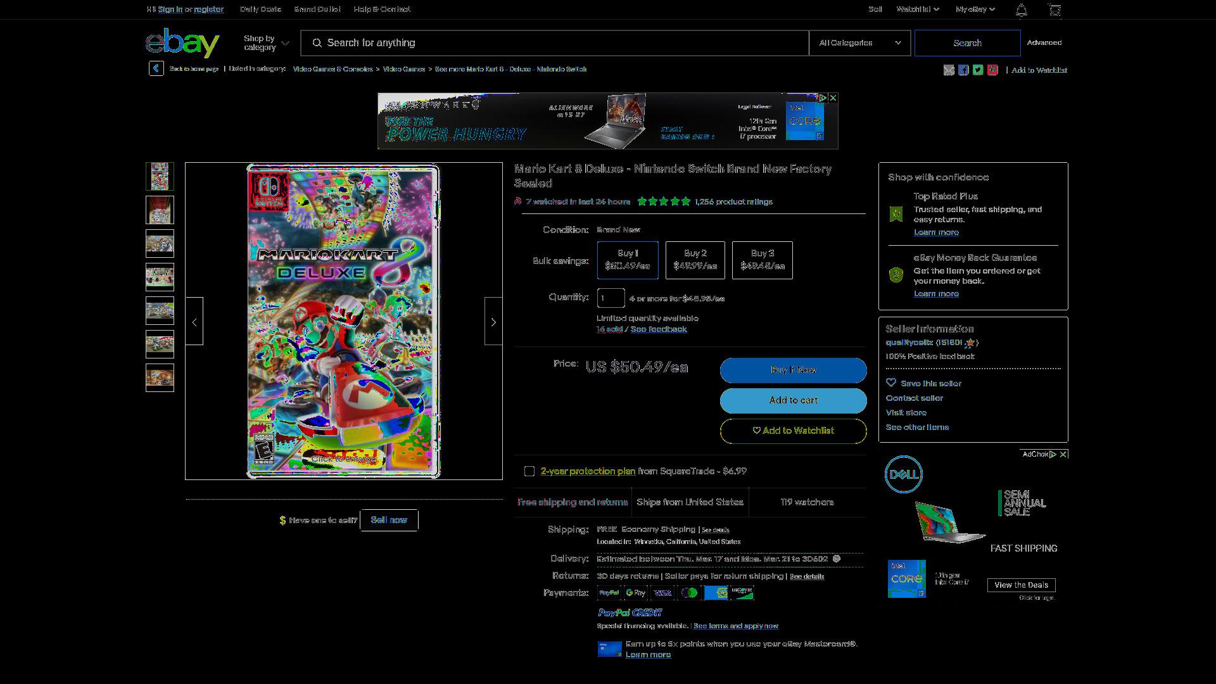
Task: Show next product image arrow
Action: pos(493,322)
